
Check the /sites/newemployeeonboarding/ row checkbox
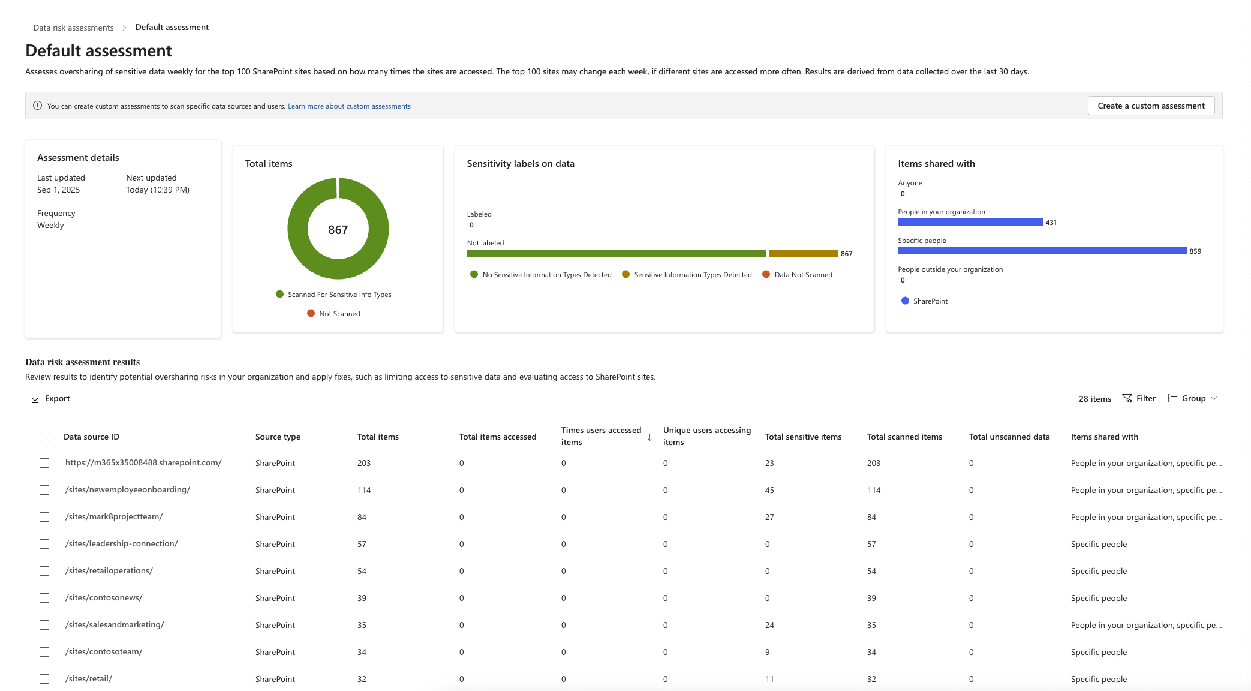pos(44,490)
